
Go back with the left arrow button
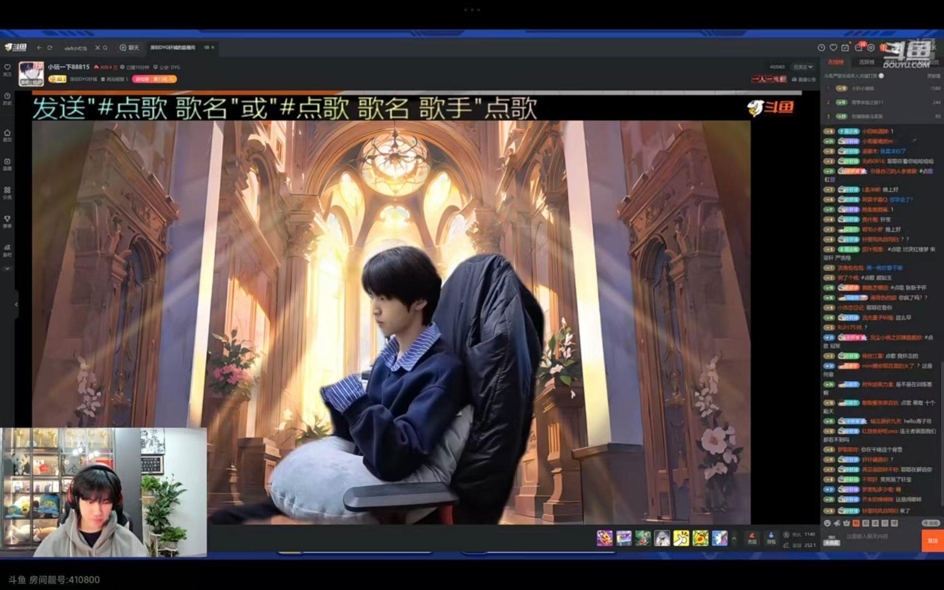[39, 48]
